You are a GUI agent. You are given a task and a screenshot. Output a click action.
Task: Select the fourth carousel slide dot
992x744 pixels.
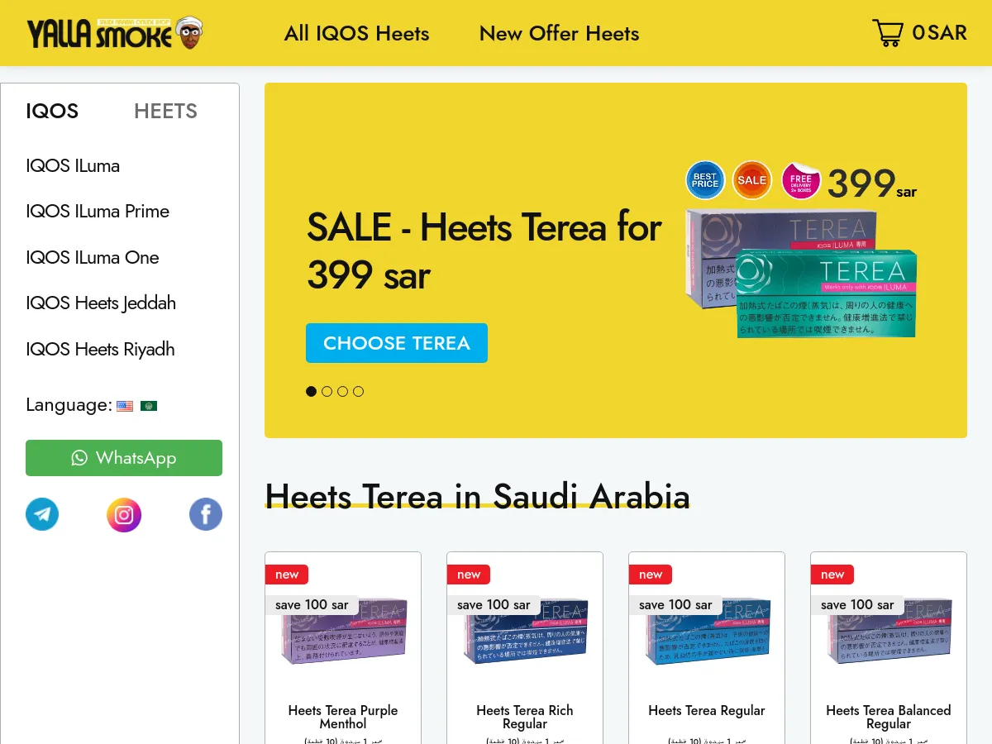pyautogui.click(x=358, y=391)
